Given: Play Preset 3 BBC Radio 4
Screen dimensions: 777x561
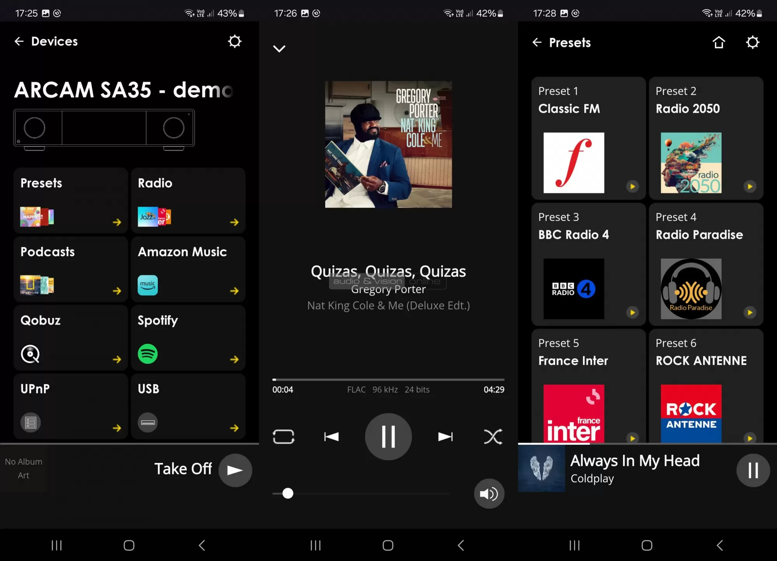Looking at the screenshot, I should coord(632,312).
